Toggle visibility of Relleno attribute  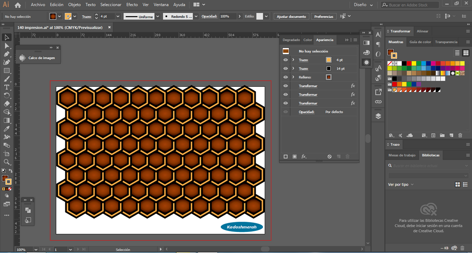click(285, 77)
